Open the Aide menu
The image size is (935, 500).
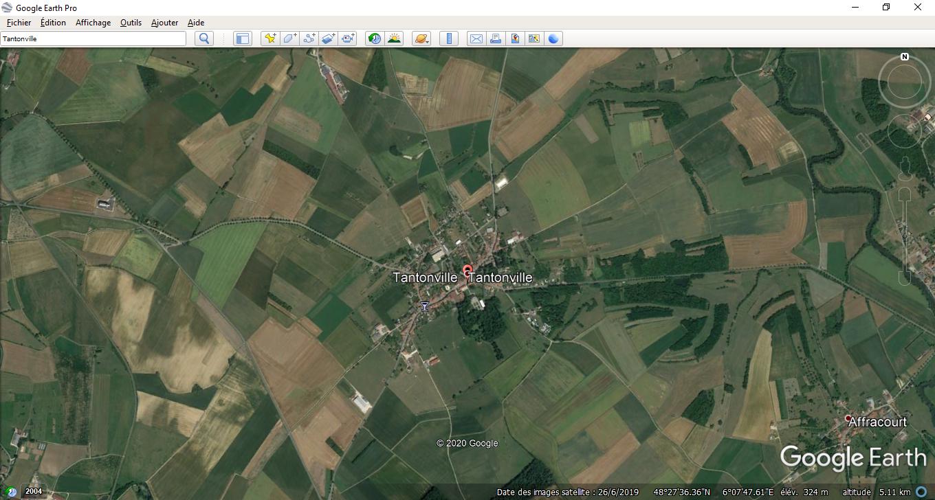click(196, 23)
